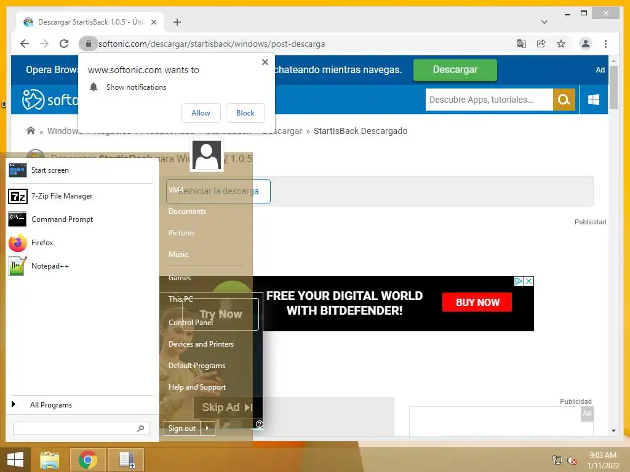Close the notification permission popup
Screen dimensions: 630x472
pyautogui.click(x=265, y=62)
